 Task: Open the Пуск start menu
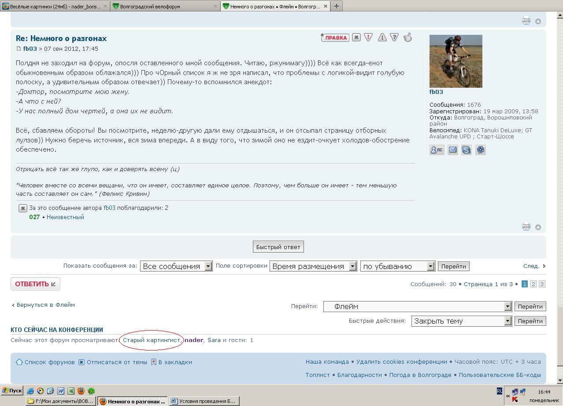pyautogui.click(x=12, y=391)
